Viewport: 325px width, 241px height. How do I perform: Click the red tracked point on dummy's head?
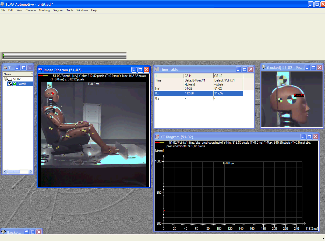(53, 93)
